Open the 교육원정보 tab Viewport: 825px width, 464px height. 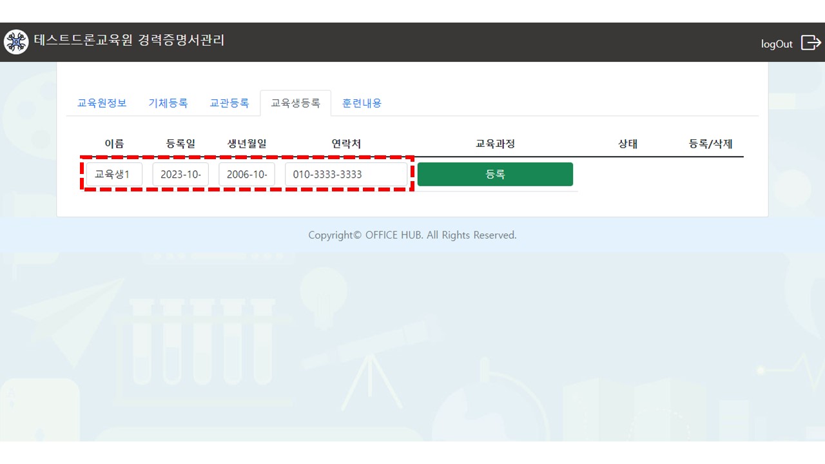point(102,103)
